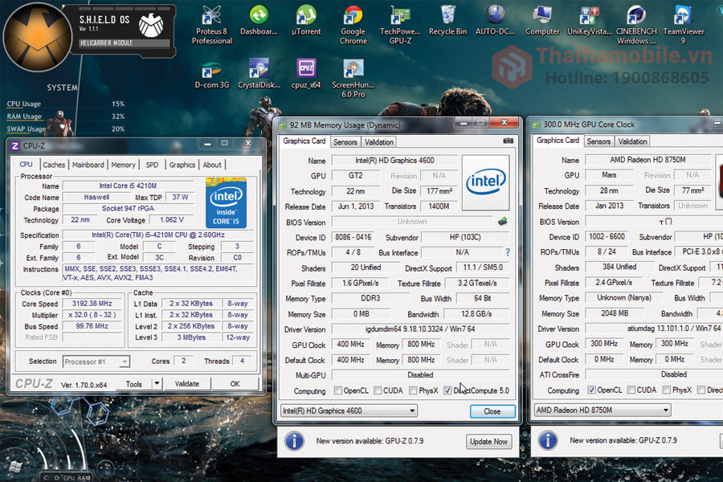Click the Tools button in CPU-Z

click(x=133, y=384)
